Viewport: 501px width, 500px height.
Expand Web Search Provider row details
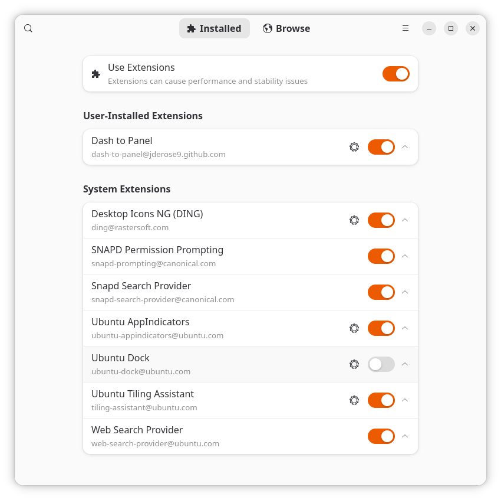405,436
